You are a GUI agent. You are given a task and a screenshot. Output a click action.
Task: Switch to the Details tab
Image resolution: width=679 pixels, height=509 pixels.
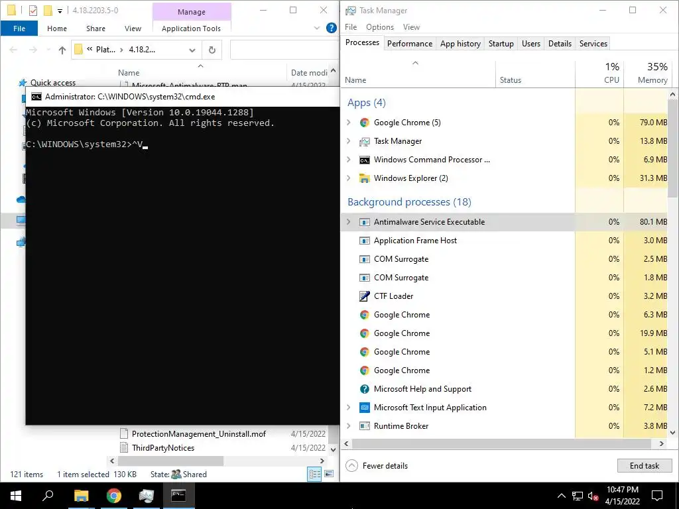click(x=560, y=44)
